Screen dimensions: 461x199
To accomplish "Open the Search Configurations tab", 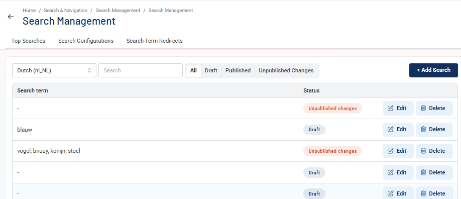I will pos(86,41).
